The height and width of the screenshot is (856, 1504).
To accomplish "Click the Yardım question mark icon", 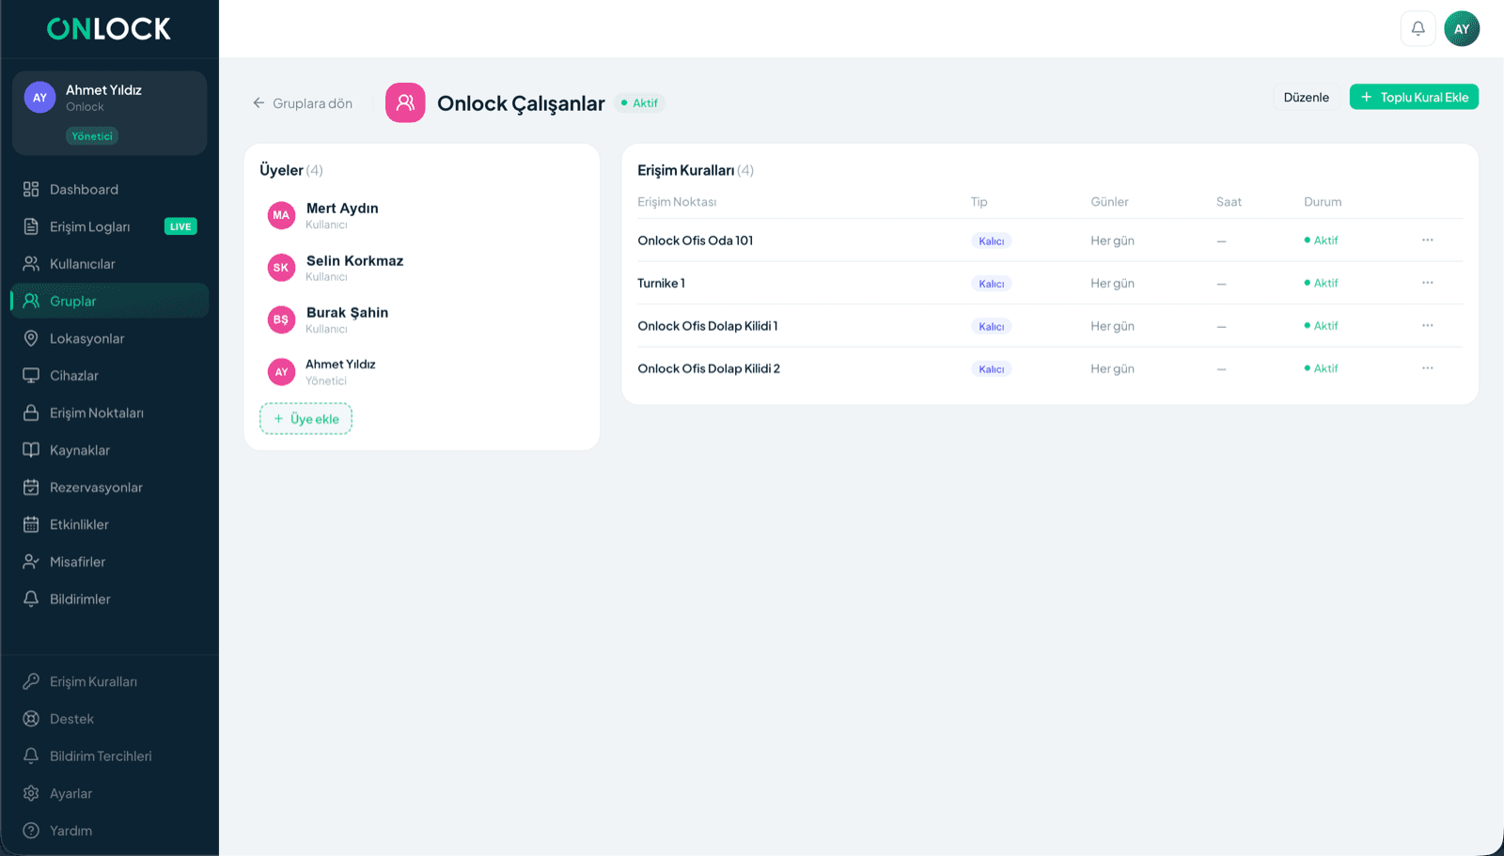I will pos(31,831).
